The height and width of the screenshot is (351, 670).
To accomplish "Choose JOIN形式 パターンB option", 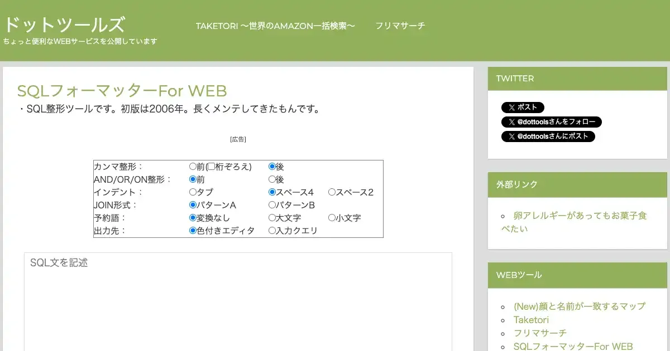I will pyautogui.click(x=272, y=205).
